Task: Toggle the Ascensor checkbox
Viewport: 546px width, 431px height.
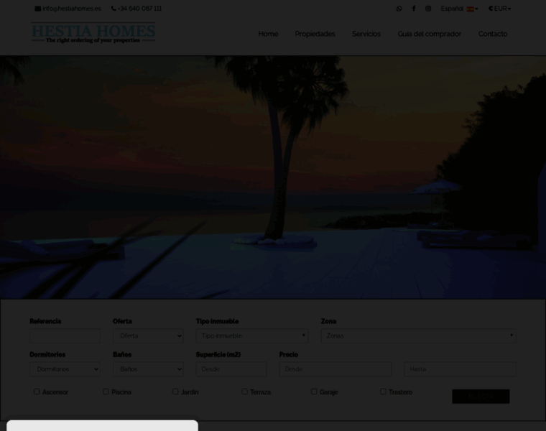Action: [37, 391]
